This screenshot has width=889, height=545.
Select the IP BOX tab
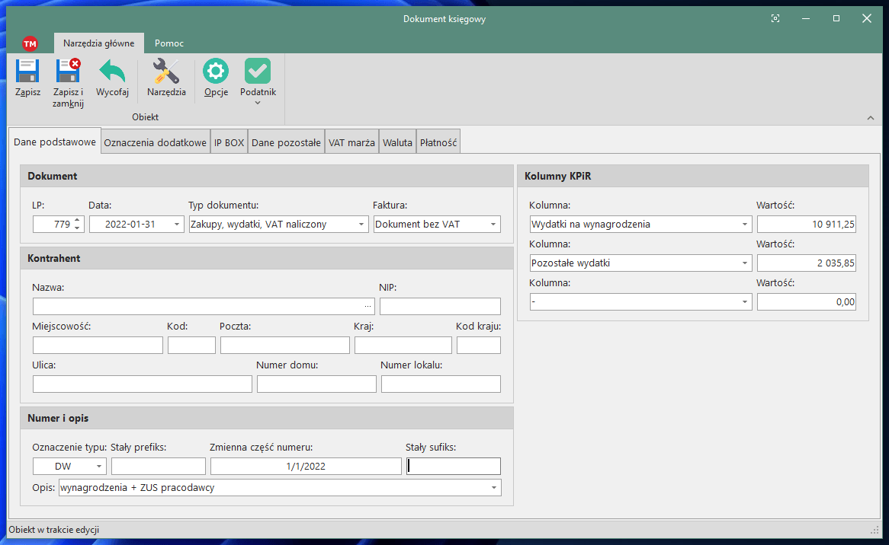coord(229,142)
